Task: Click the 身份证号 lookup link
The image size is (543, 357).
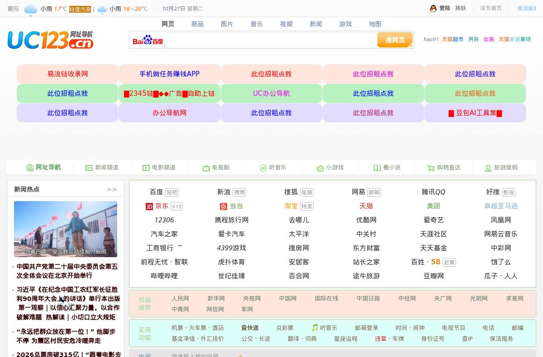Action: 433,339
